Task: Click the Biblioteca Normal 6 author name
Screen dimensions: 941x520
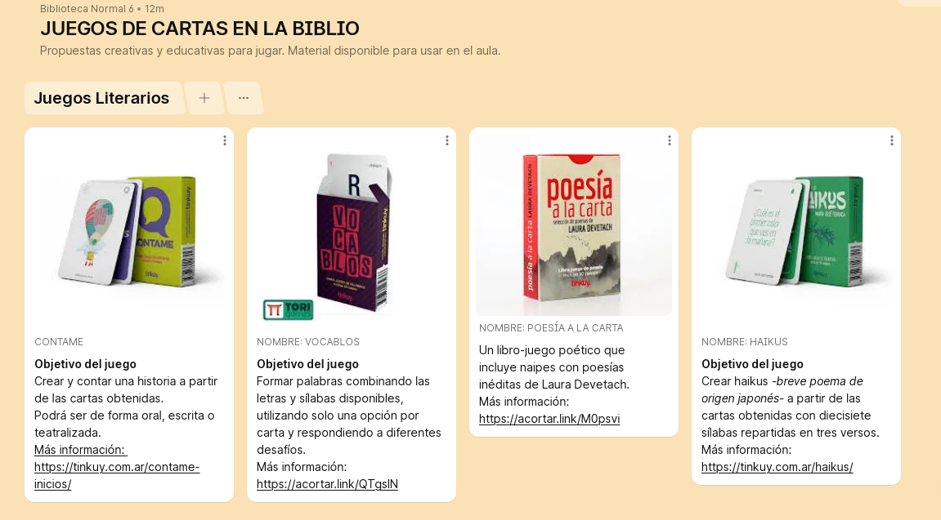Action: [87, 9]
